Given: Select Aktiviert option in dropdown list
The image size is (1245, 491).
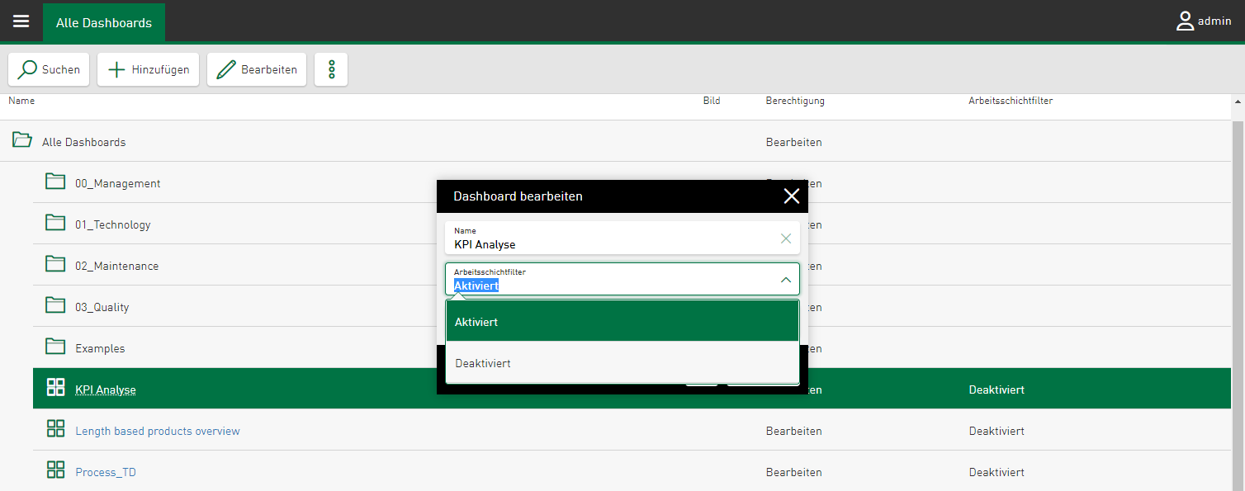Looking at the screenshot, I should click(x=622, y=322).
